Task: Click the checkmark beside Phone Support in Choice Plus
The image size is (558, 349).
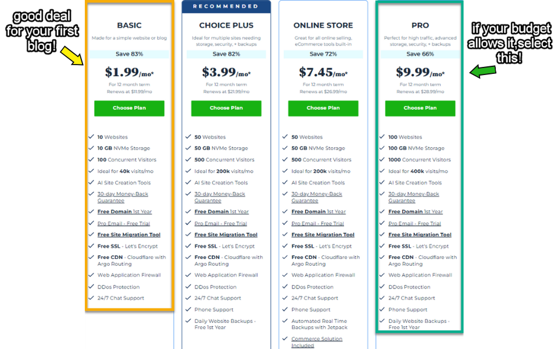Action: click(188, 309)
